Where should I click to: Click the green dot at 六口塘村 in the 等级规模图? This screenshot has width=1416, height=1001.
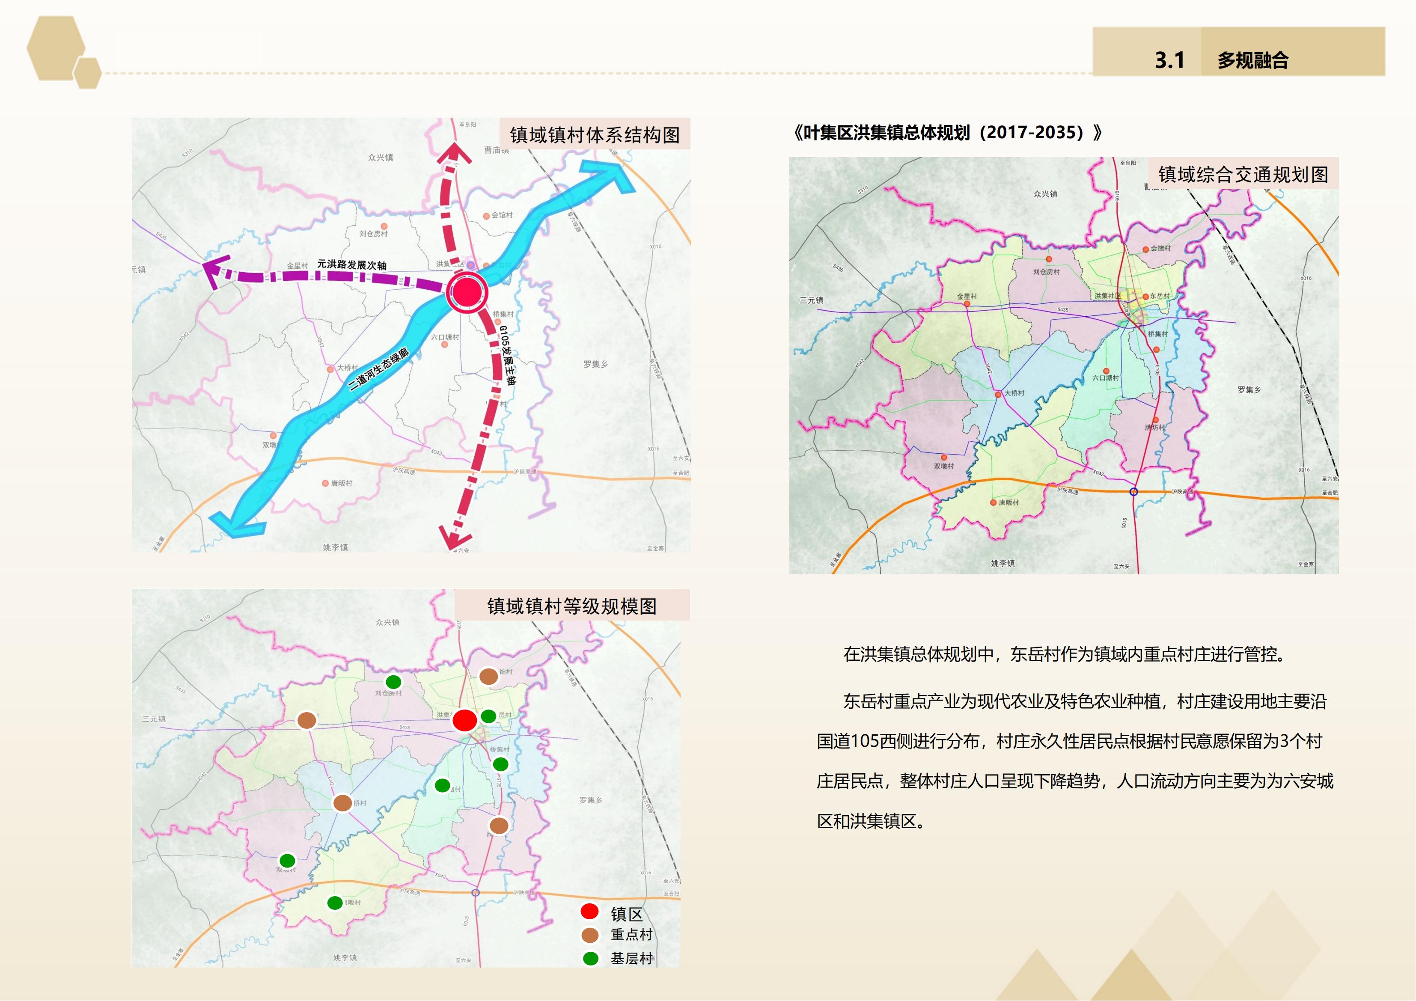[x=442, y=786]
